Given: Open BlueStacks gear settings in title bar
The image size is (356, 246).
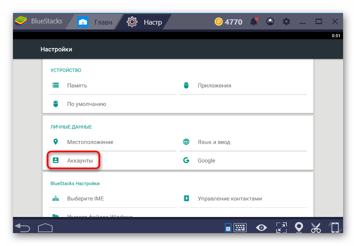Looking at the screenshot, I should click(286, 21).
